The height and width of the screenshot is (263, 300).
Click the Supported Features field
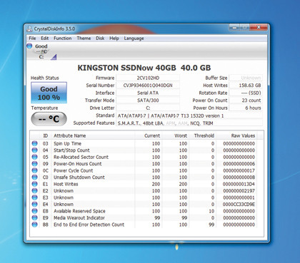click(189, 123)
